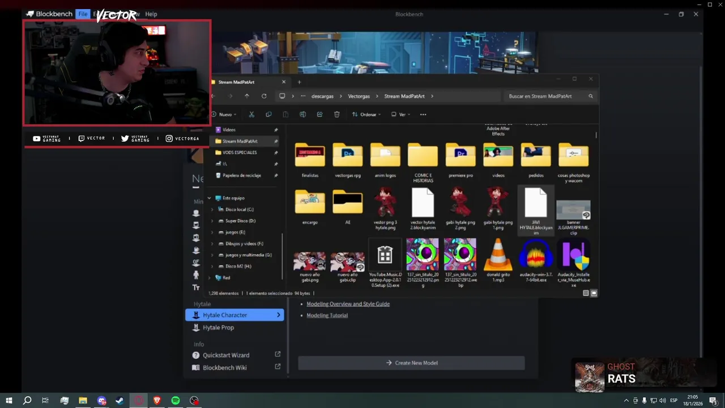Open the Blockbench File menu
The width and height of the screenshot is (725, 408).
point(83,14)
